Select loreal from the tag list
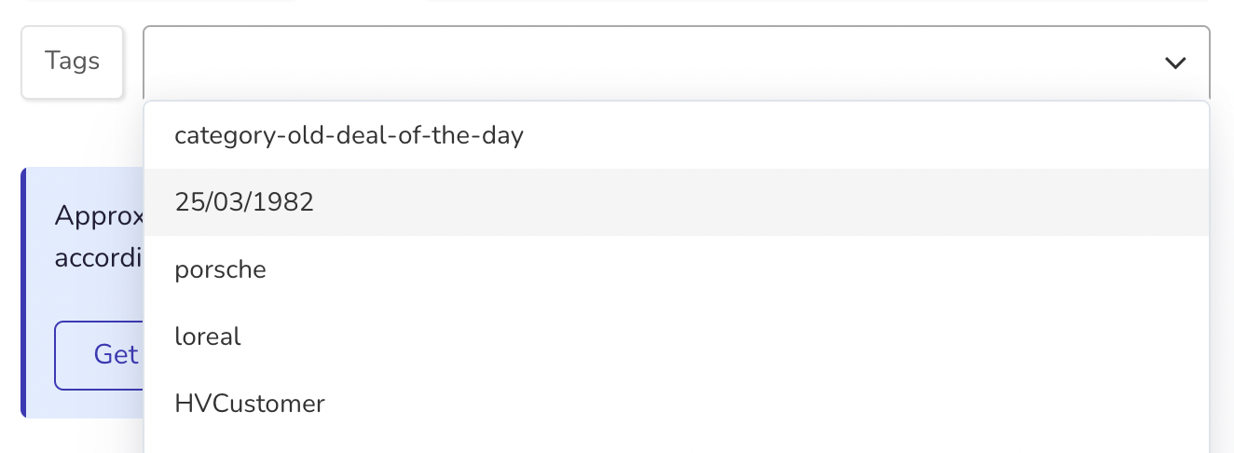1234x453 pixels. point(208,336)
